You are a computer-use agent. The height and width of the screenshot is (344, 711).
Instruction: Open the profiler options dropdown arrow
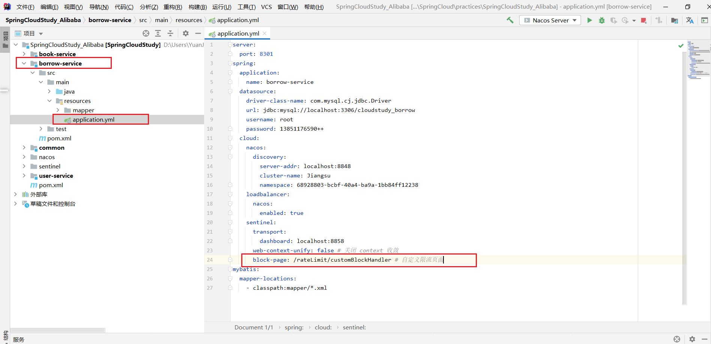click(x=634, y=21)
